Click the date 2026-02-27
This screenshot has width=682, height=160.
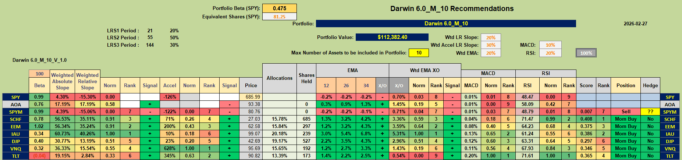tap(635, 24)
